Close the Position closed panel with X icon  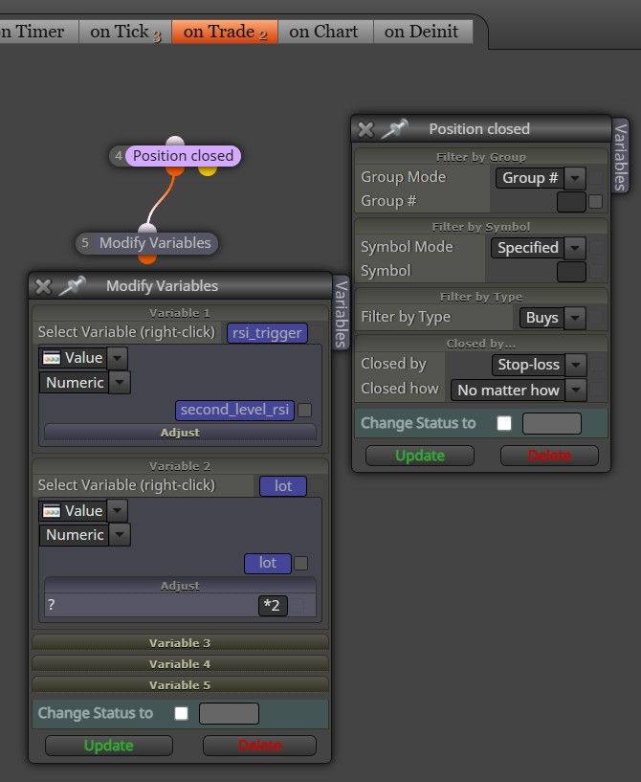pos(365,129)
